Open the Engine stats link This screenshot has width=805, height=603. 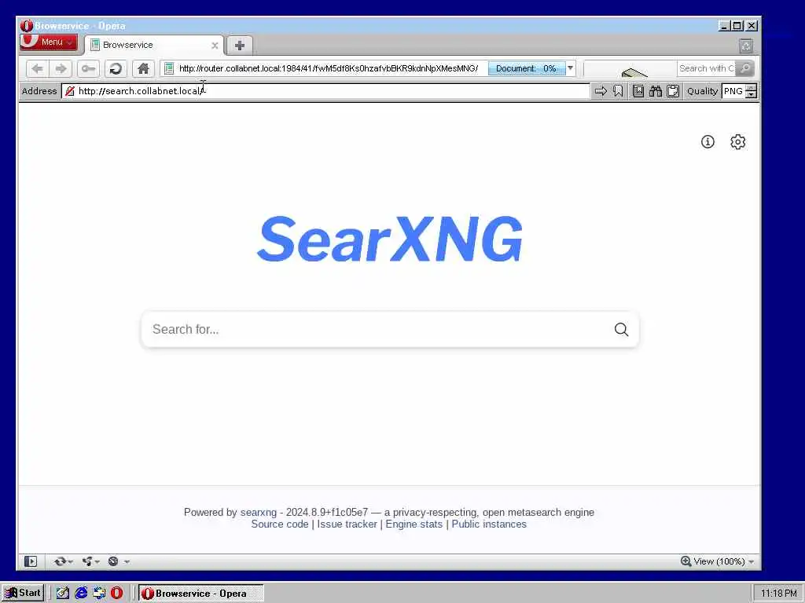point(414,524)
